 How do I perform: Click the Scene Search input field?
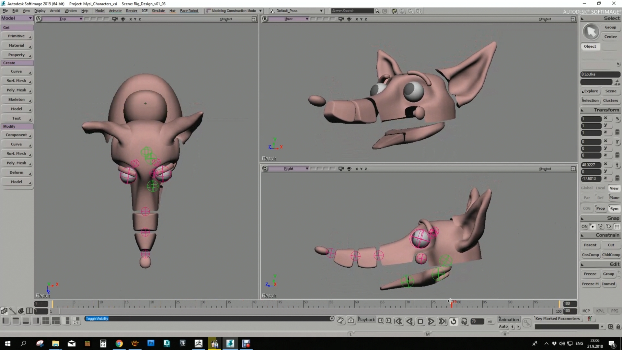pyautogui.click(x=352, y=11)
